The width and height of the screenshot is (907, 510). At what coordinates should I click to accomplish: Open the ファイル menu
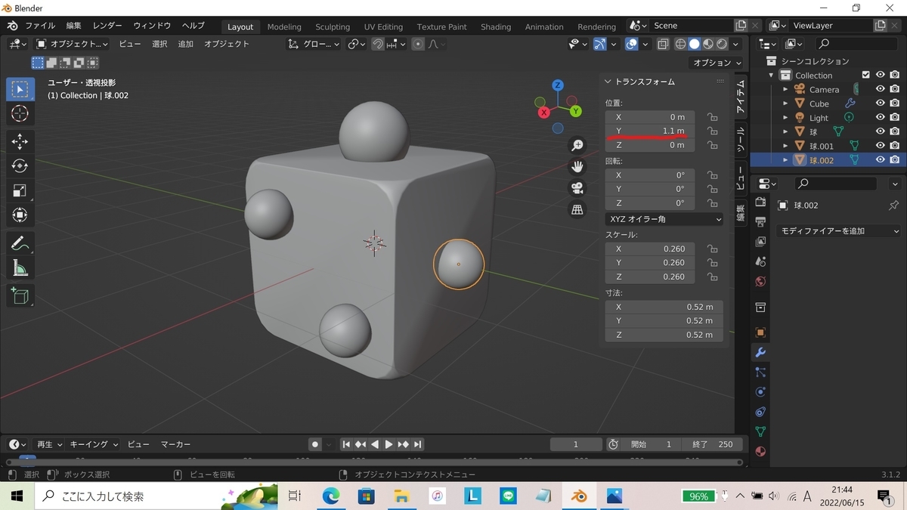40,26
